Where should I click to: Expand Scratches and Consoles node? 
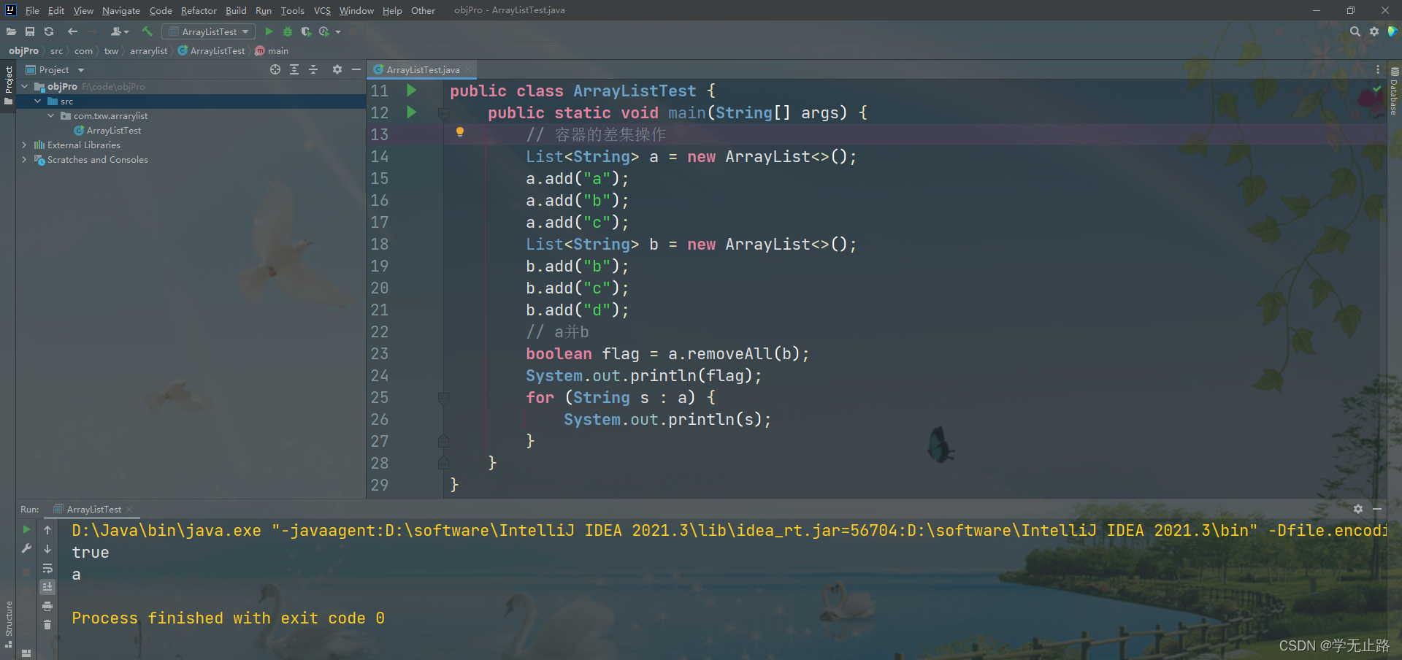pyautogui.click(x=25, y=159)
